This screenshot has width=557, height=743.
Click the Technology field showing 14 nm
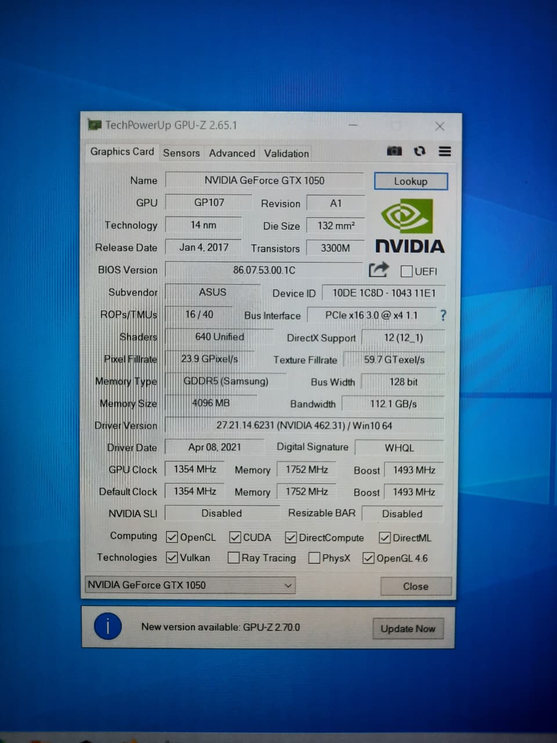tap(203, 225)
